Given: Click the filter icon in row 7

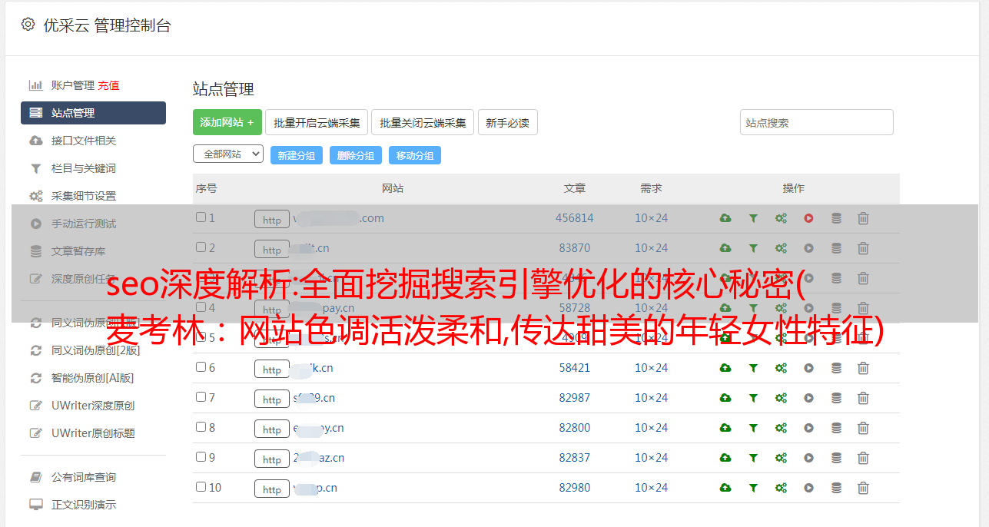Looking at the screenshot, I should click(753, 398).
